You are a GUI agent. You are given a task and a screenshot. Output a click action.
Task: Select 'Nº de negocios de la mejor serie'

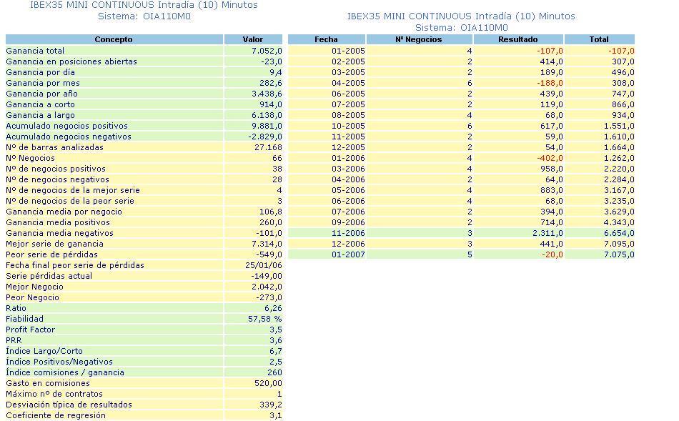pos(73,190)
